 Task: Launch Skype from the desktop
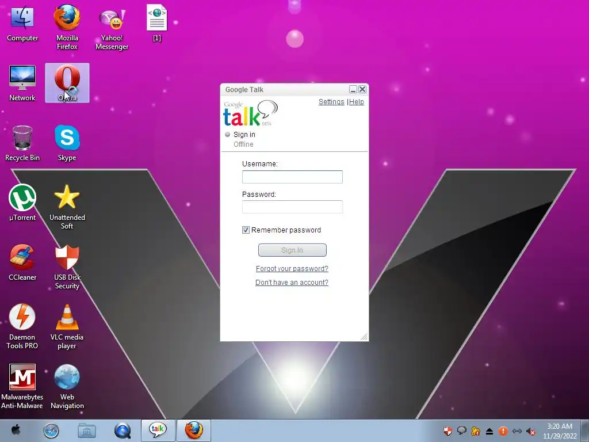pos(67,143)
